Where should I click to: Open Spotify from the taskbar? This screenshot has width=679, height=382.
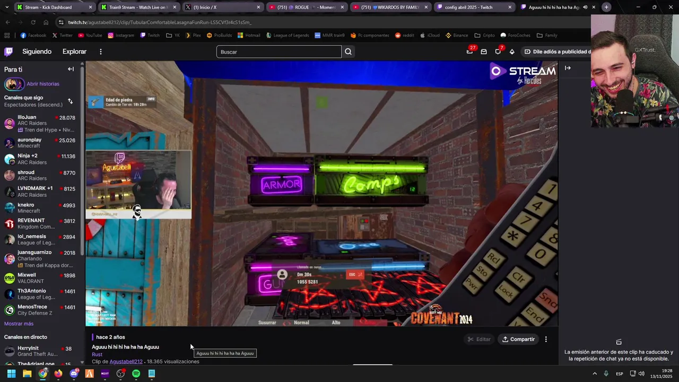pos(136,374)
